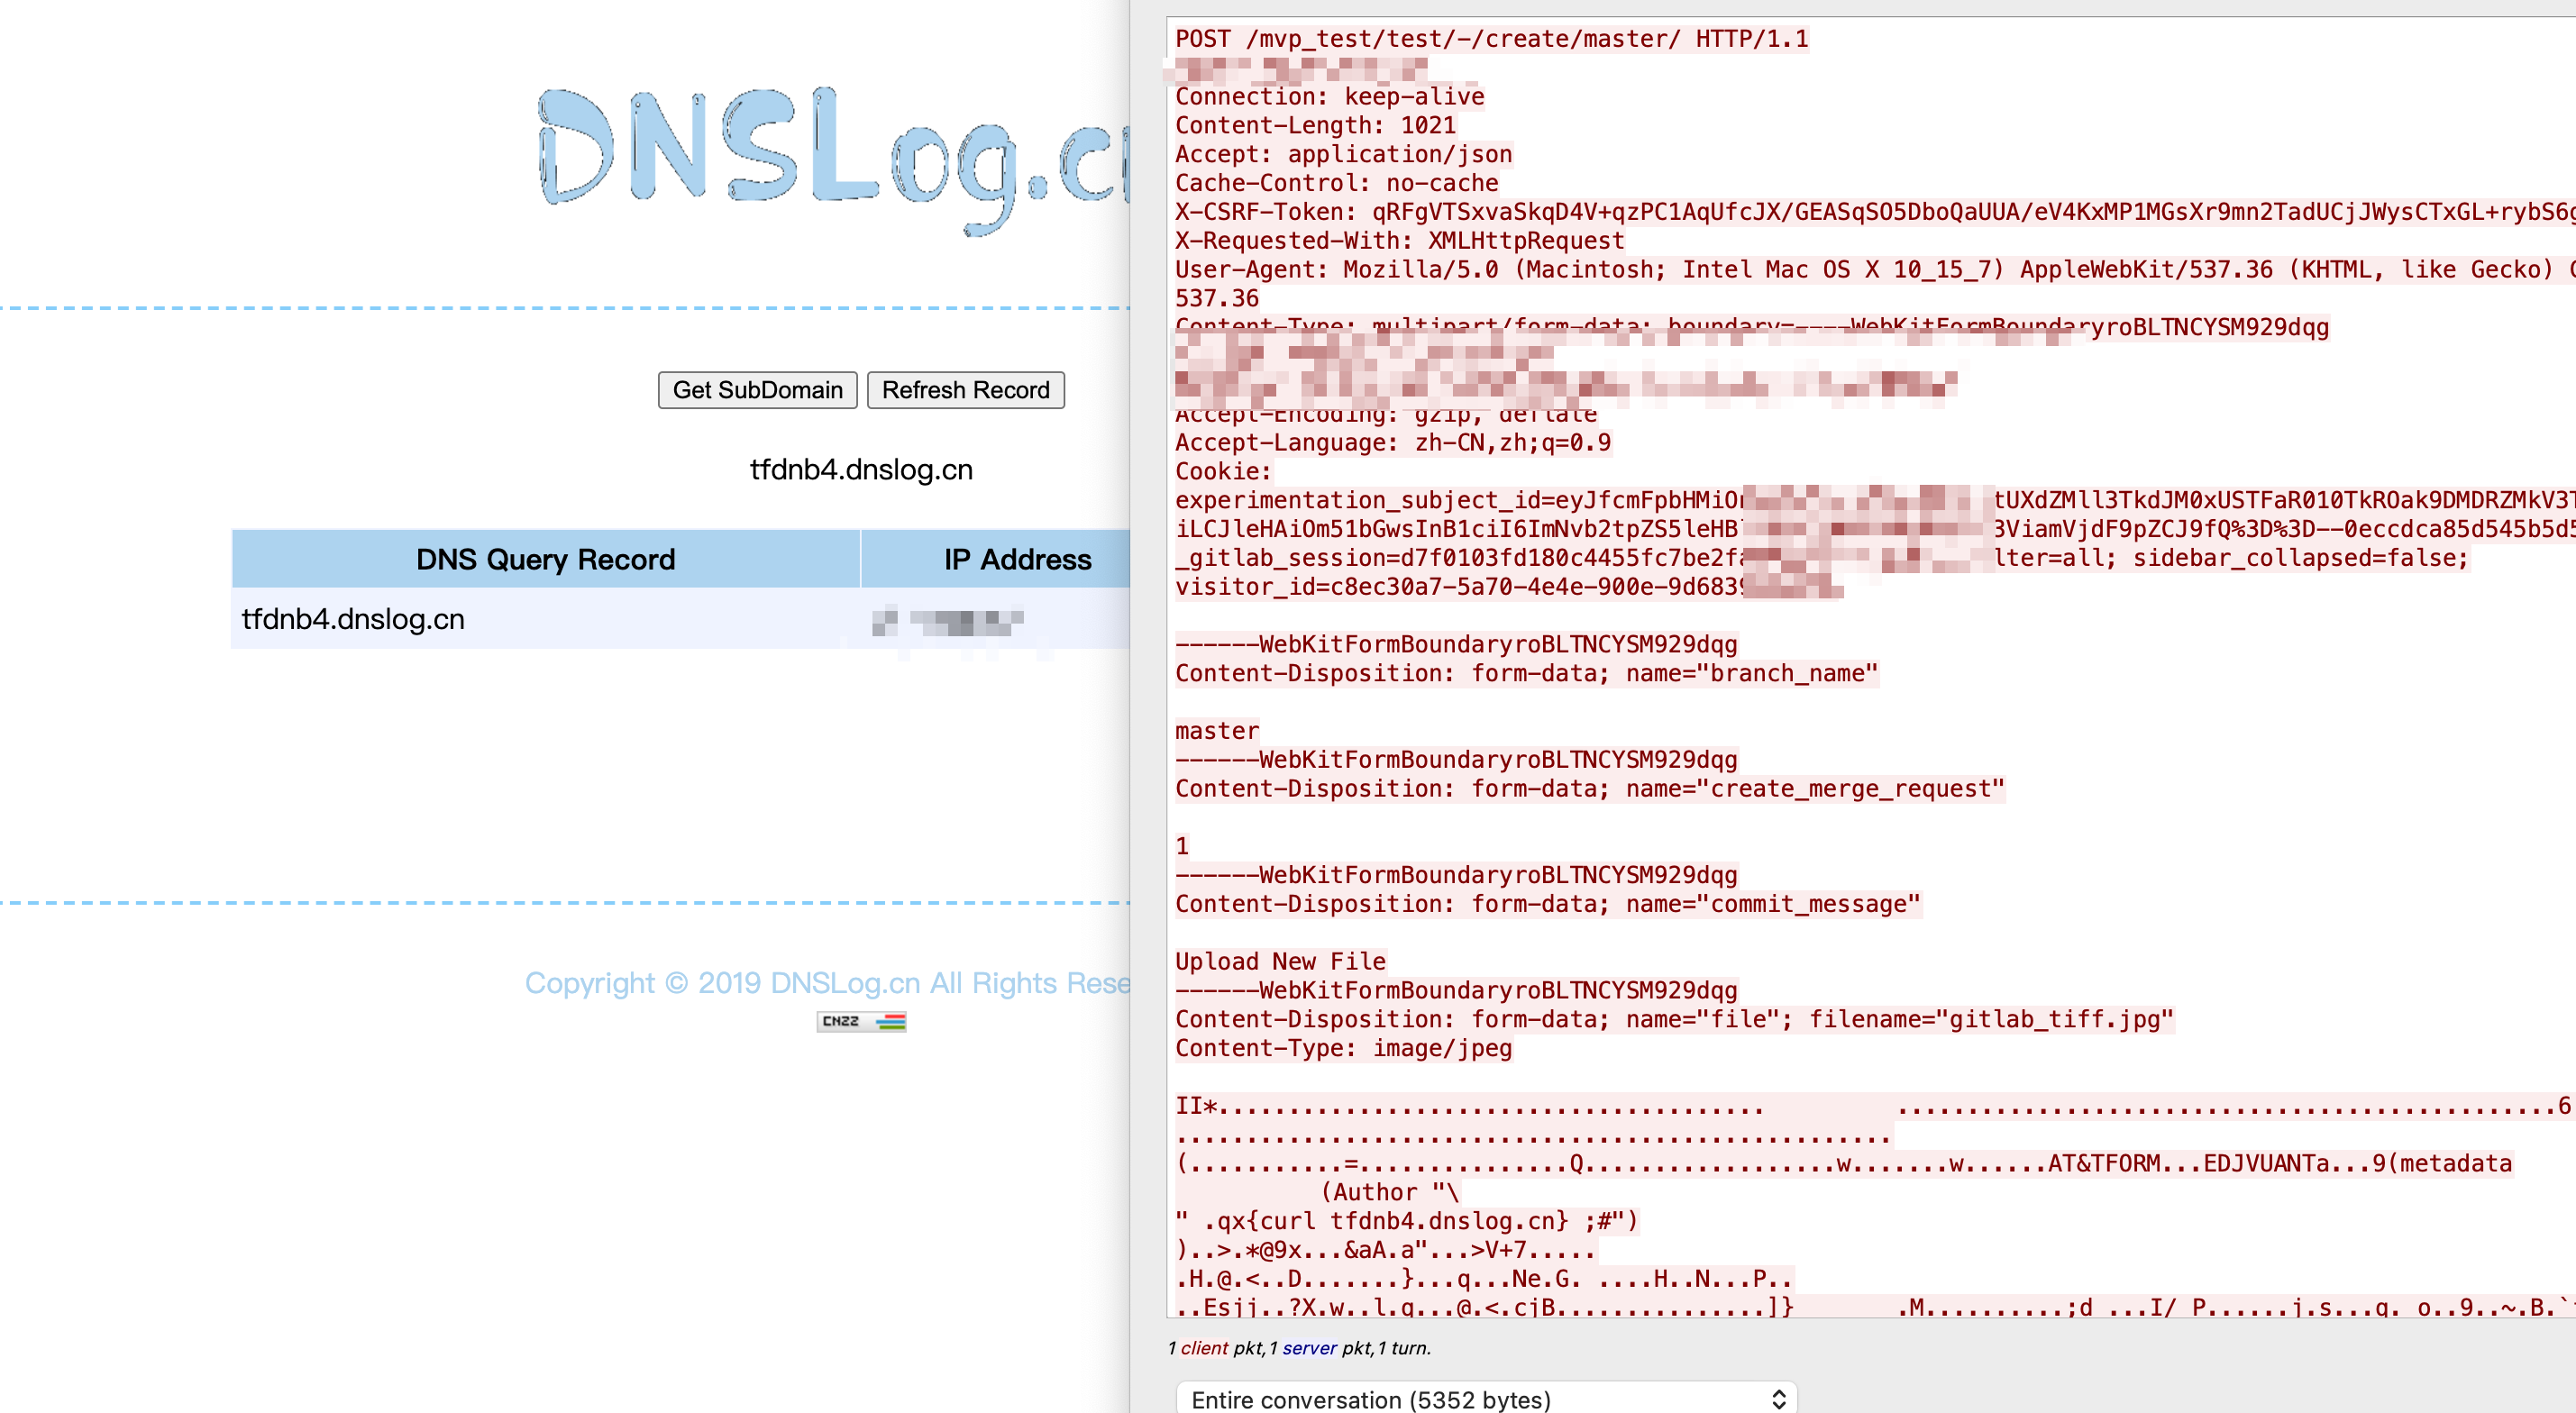Click the experimentation_subject_id cookie line
The width and height of the screenshot is (2576, 1413).
coord(1874,500)
